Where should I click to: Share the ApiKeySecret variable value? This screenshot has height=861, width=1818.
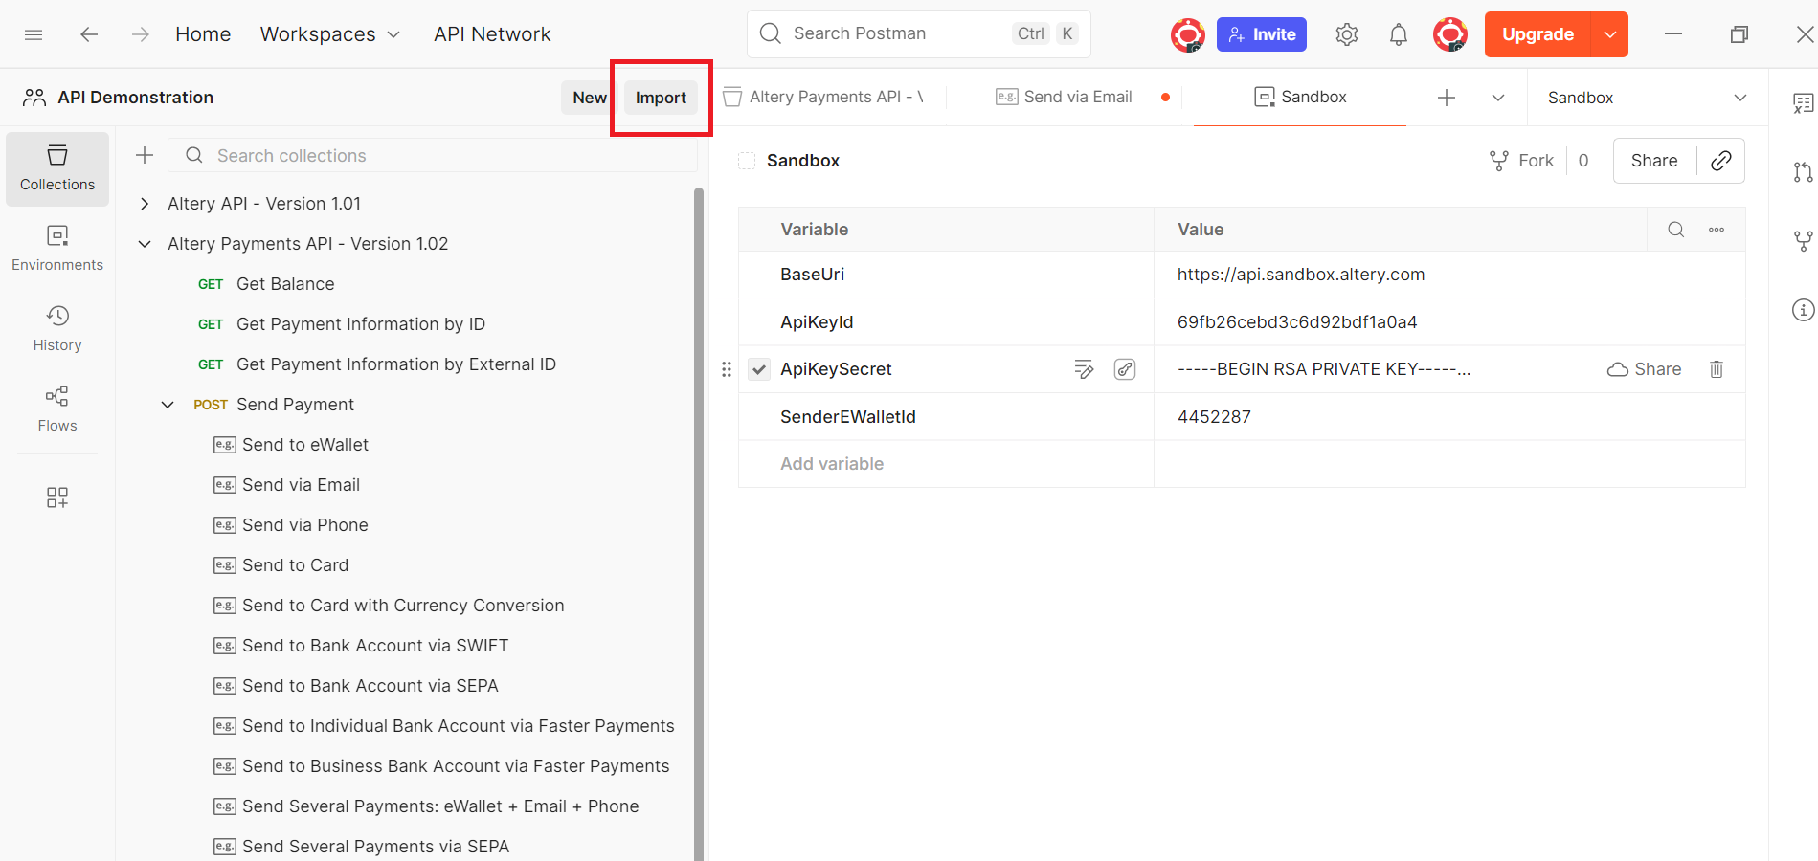(1645, 369)
